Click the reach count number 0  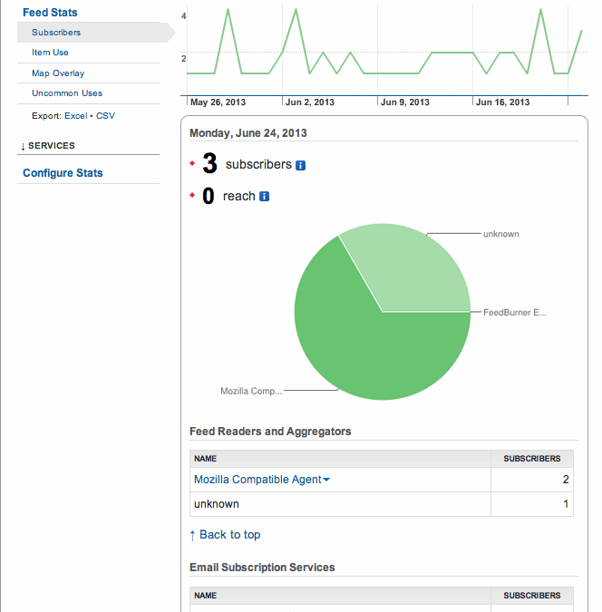tap(209, 196)
